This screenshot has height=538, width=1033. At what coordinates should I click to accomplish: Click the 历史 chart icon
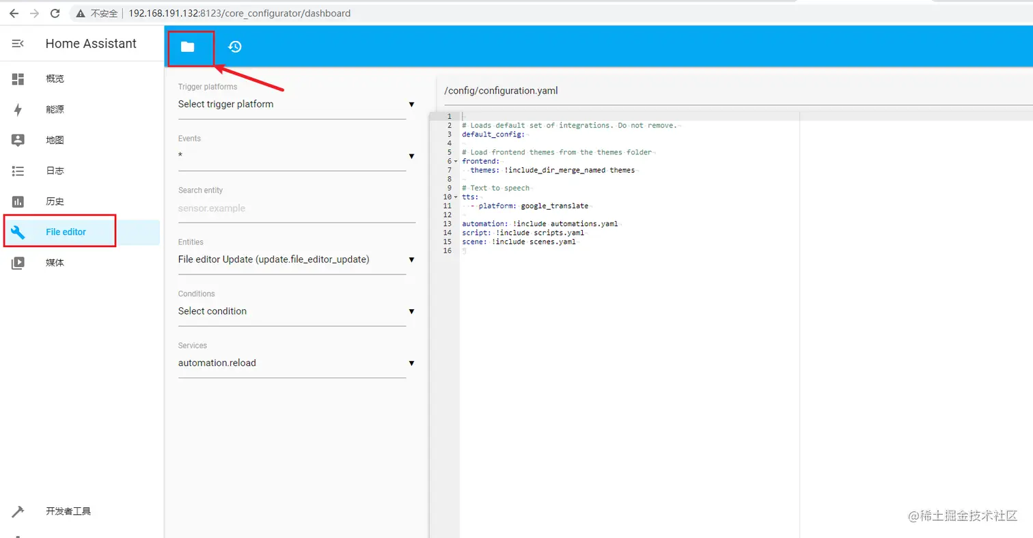tap(18, 201)
